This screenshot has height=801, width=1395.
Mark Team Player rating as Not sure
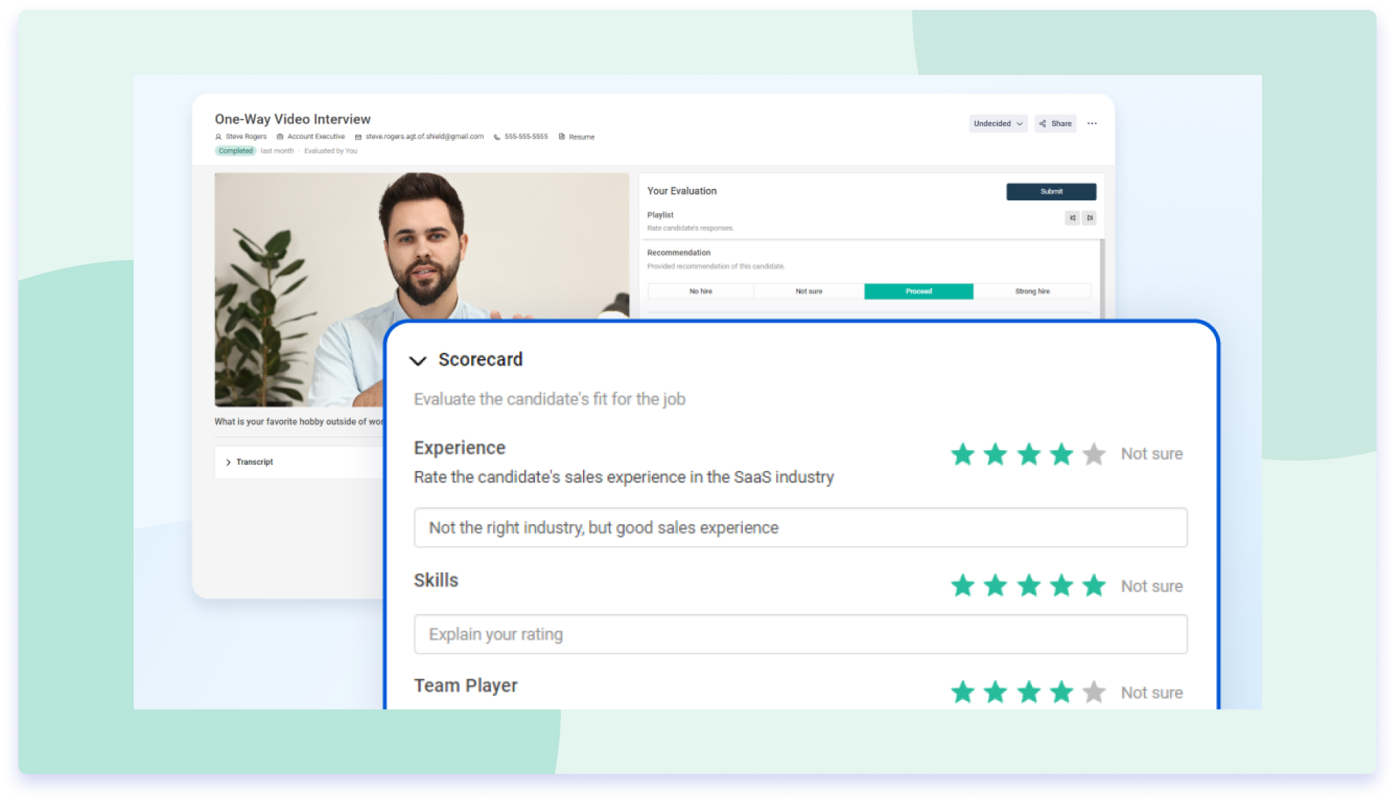click(1152, 693)
